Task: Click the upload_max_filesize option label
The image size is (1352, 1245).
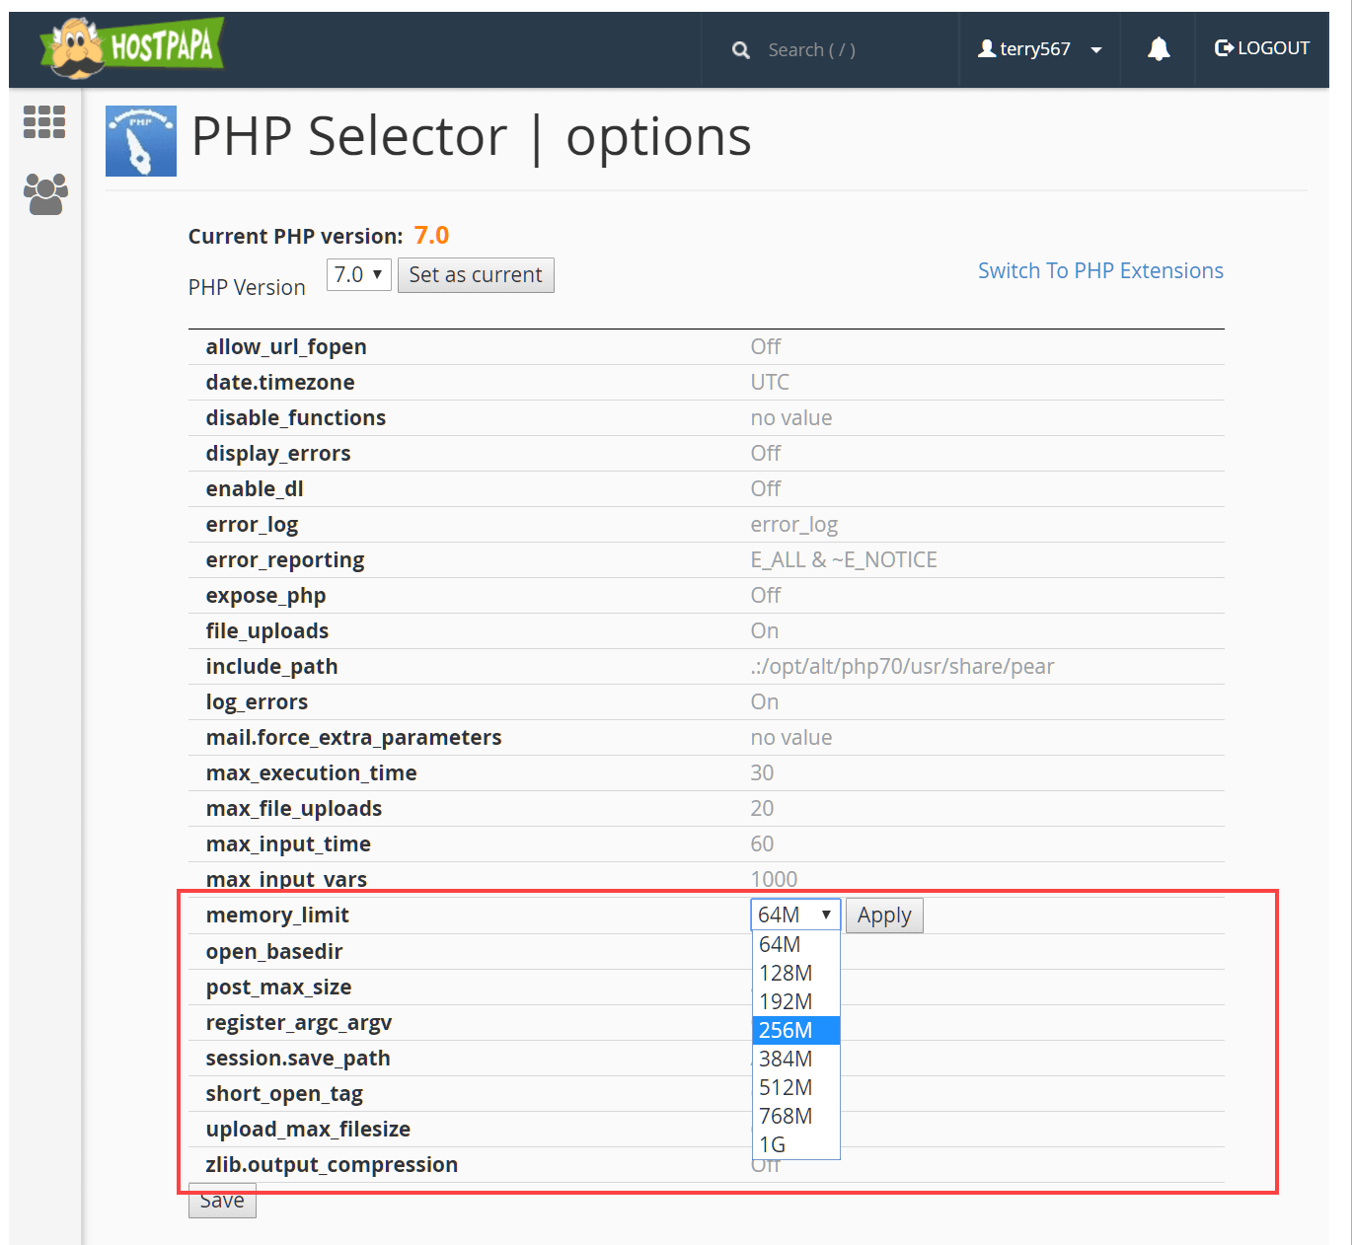Action: 308,1130
